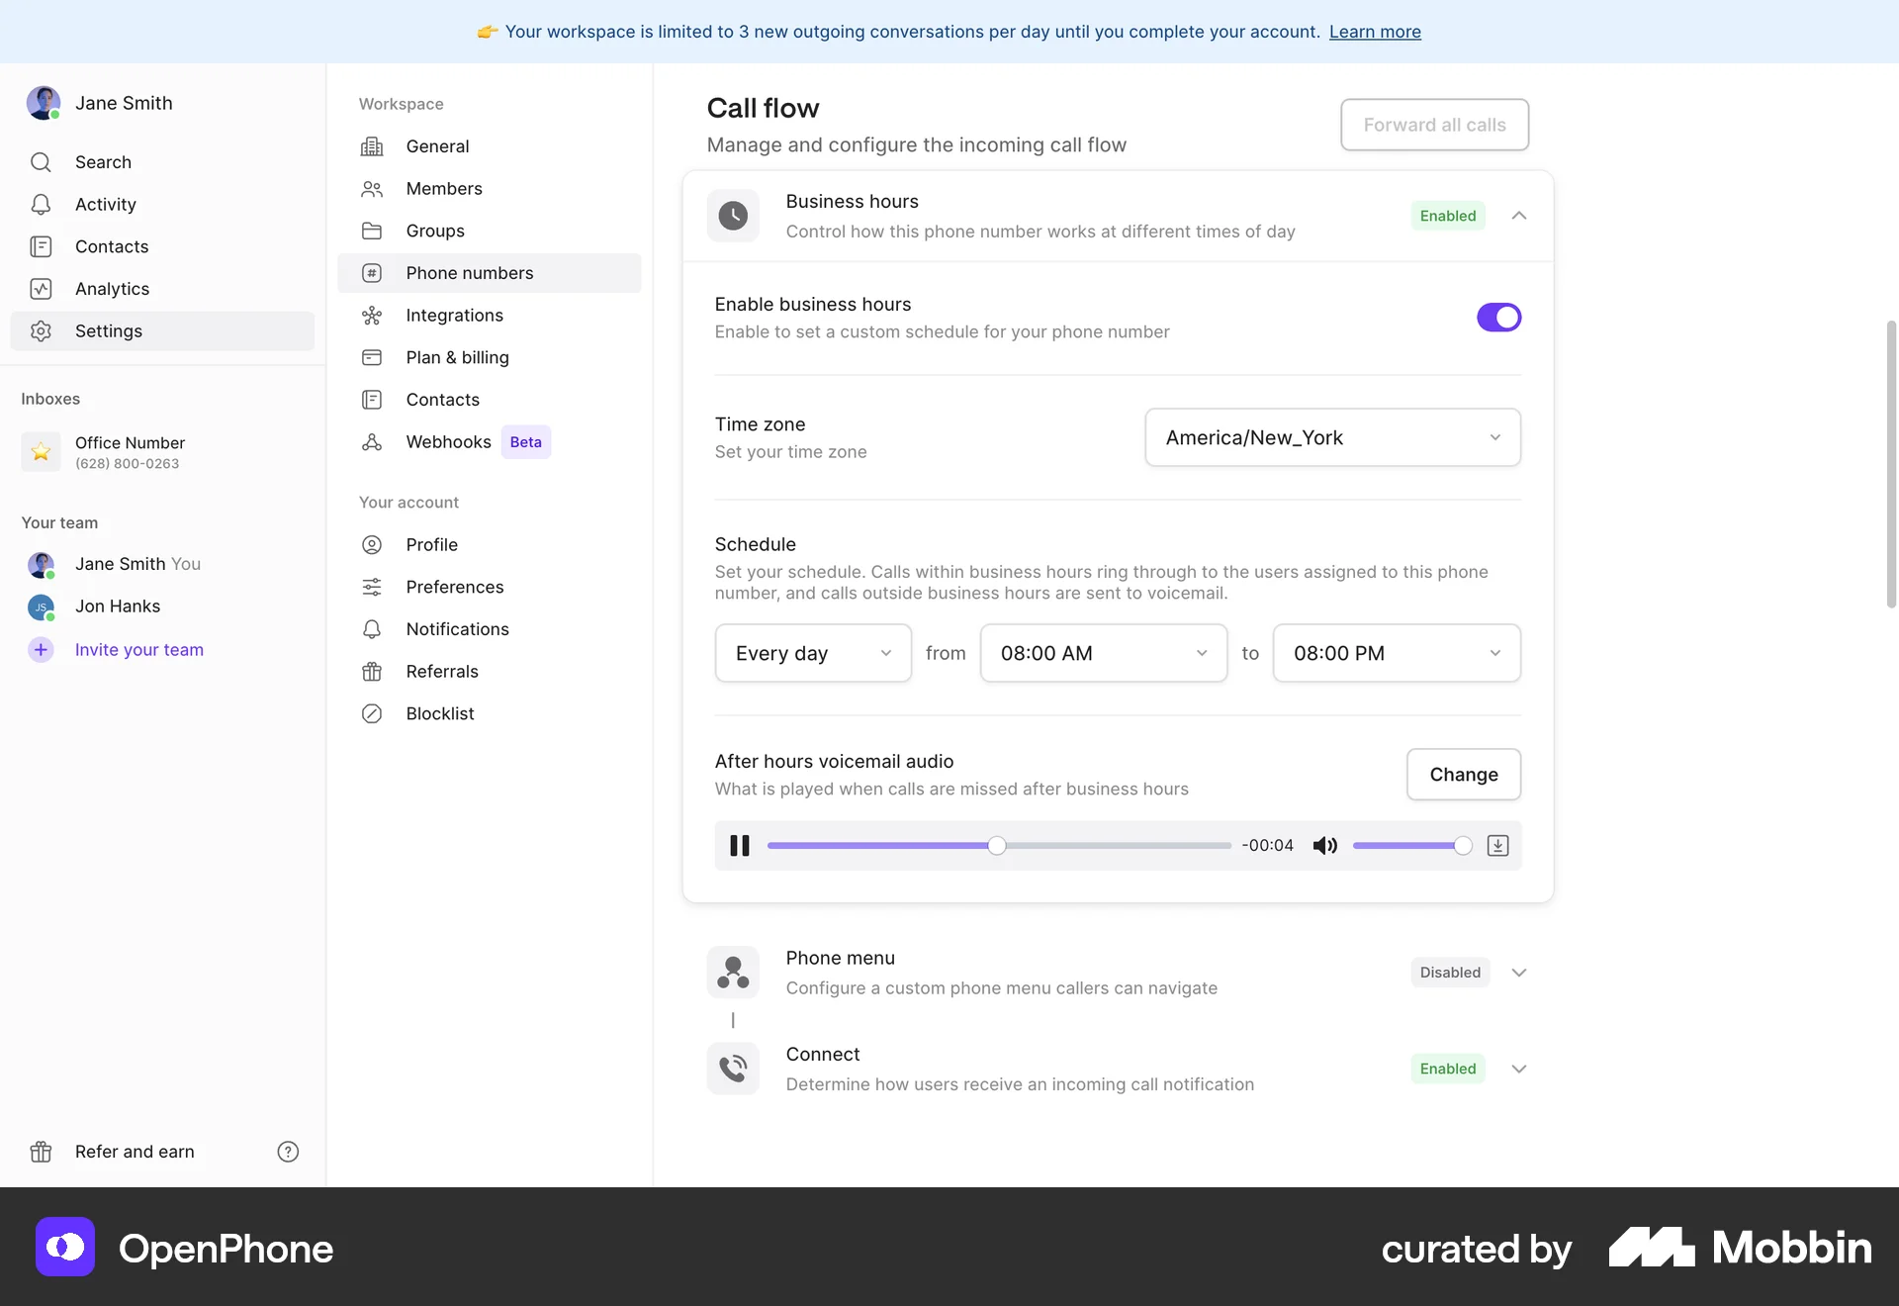
Task: Pause the voicemail audio playback
Action: tap(740, 846)
